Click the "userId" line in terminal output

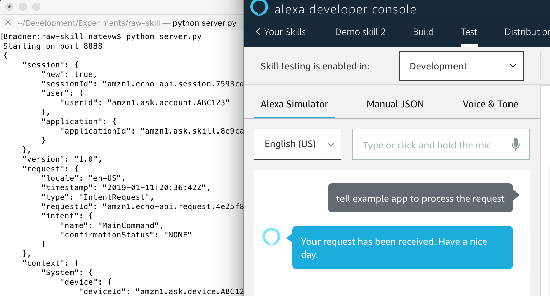tap(145, 103)
